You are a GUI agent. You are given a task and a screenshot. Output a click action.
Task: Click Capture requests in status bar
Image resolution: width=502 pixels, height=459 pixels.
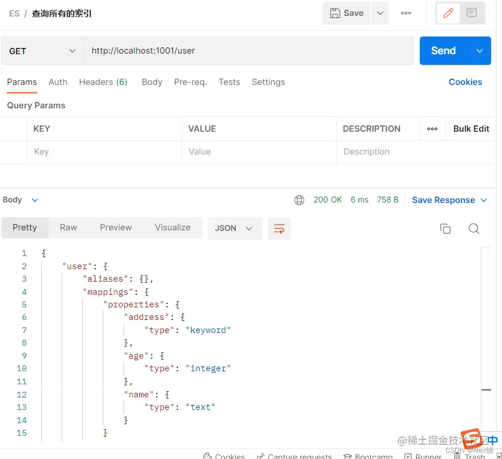(x=295, y=456)
